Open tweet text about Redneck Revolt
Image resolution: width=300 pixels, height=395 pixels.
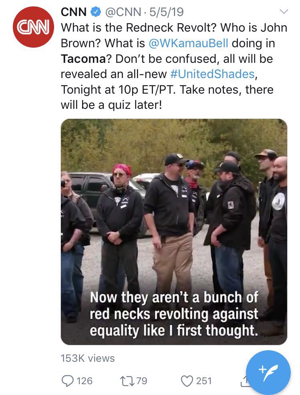[174, 66]
